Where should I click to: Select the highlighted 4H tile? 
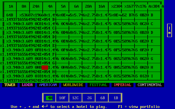click(x=50, y=98)
